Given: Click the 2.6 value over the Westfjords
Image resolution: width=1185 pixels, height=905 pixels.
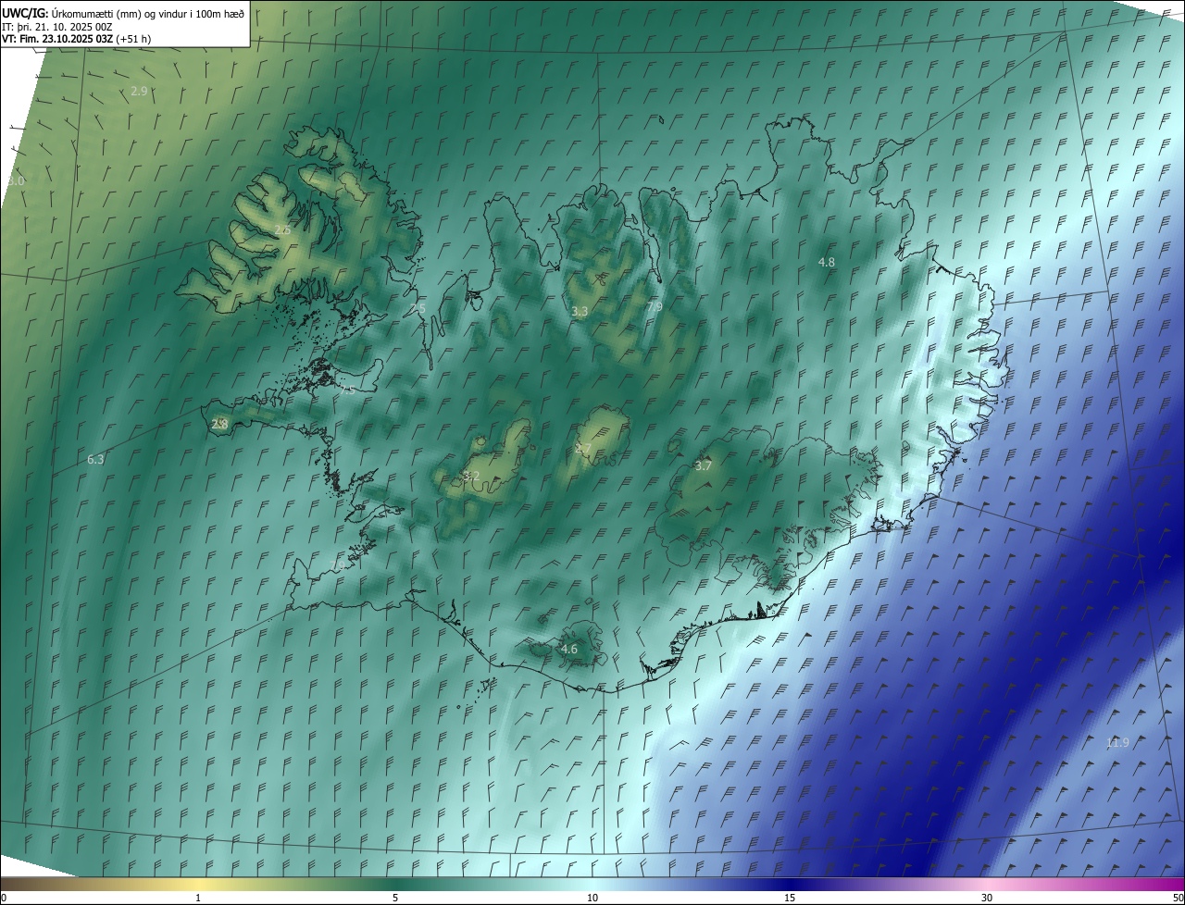Looking at the screenshot, I should point(282,229).
